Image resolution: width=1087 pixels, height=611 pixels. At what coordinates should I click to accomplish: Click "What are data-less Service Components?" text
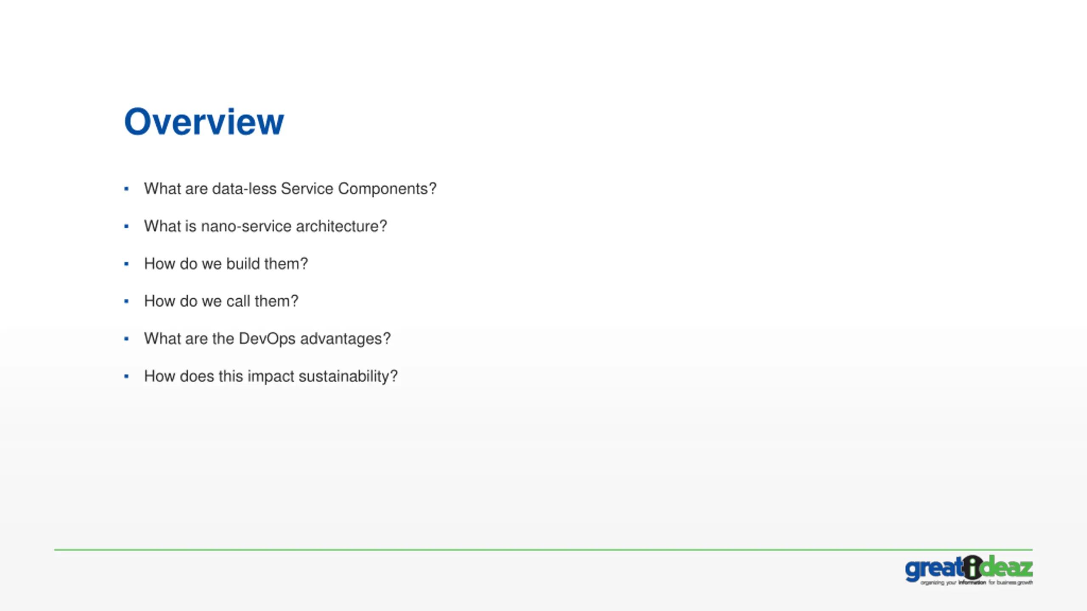(x=290, y=189)
